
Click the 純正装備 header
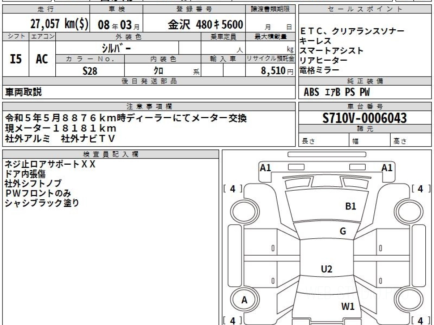tap(365, 81)
